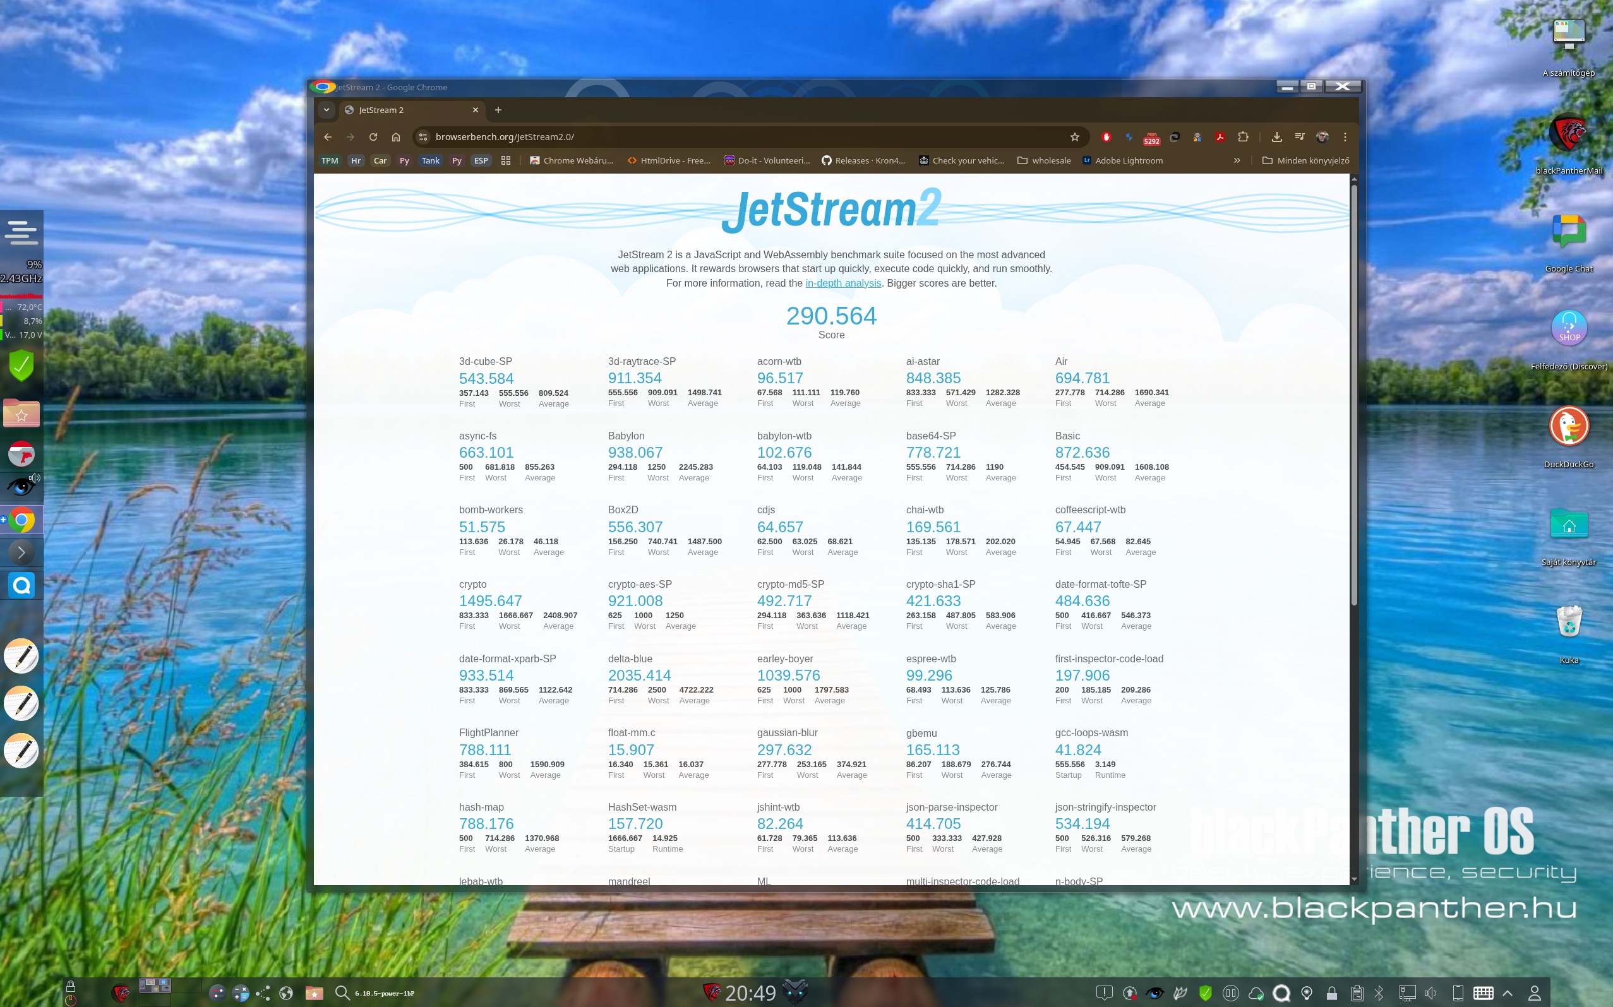
Task: Toggle Bluetooth from the system tray
Action: 1379,993
